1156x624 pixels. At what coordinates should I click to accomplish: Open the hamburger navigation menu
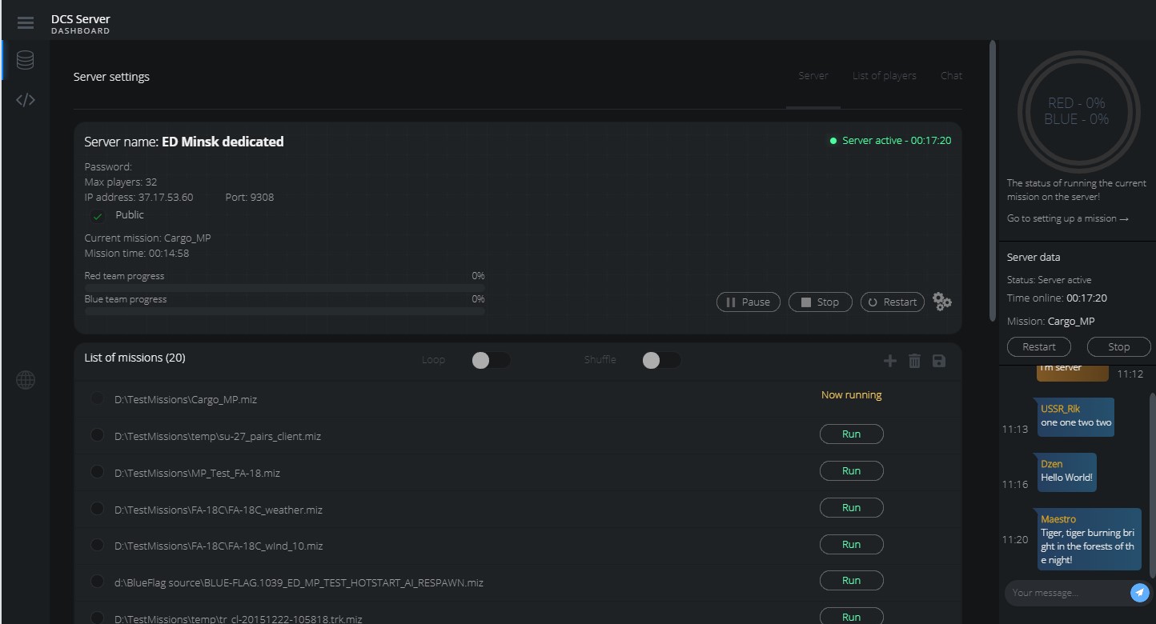(x=25, y=22)
